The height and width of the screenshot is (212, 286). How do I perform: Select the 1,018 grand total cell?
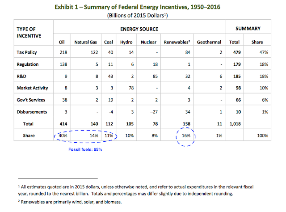(x=235, y=124)
